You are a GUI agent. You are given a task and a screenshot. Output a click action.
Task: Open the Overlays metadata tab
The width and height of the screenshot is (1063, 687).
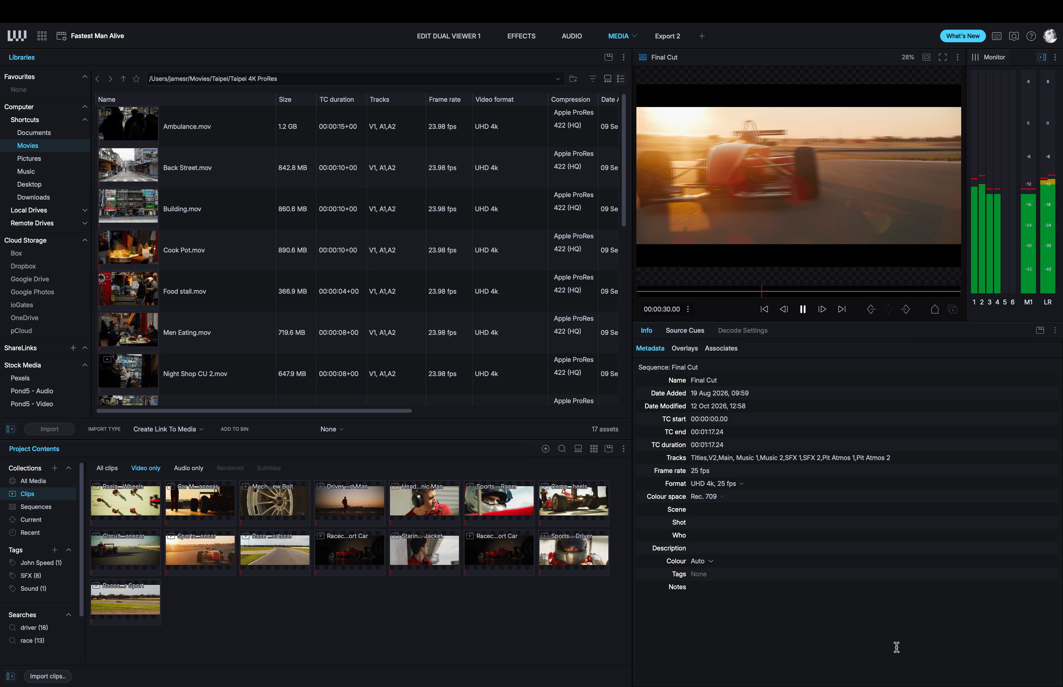(x=684, y=348)
